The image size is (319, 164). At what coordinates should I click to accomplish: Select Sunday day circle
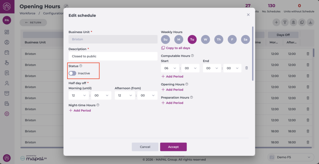tap(165, 40)
